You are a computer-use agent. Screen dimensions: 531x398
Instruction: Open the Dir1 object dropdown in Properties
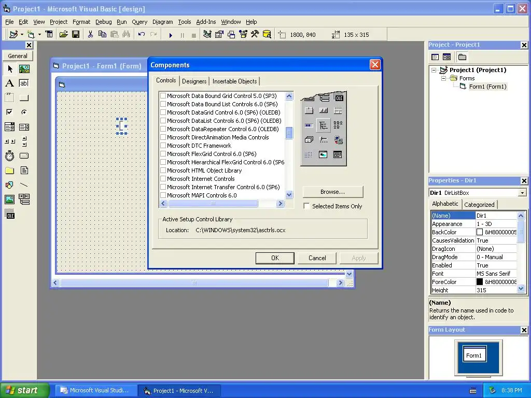[x=522, y=193]
